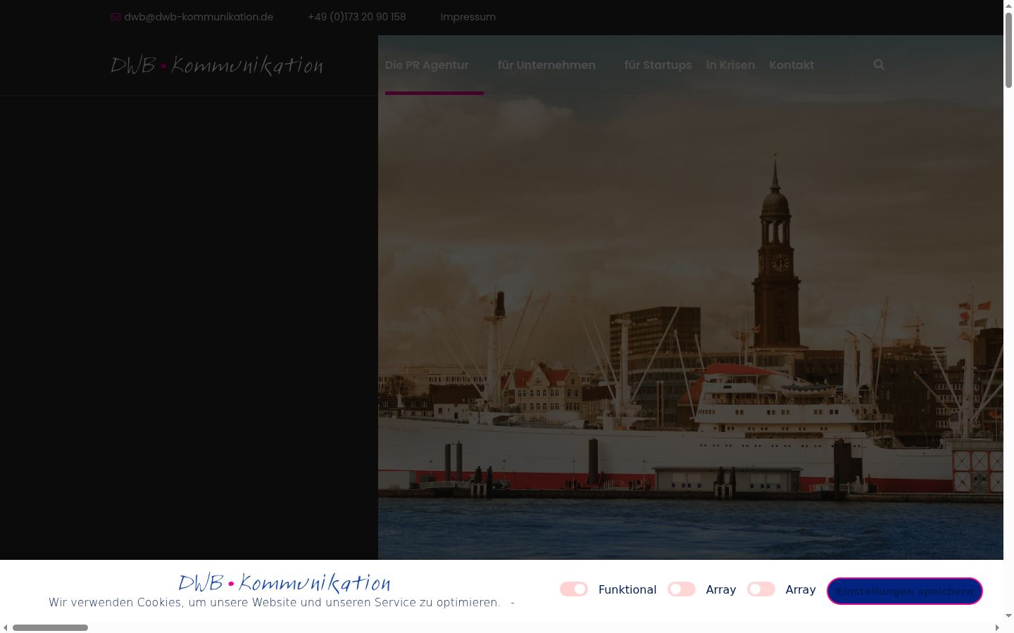Image resolution: width=1014 pixels, height=633 pixels.
Task: Click the DWB Kommunikation logo in the header
Action: click(x=217, y=65)
